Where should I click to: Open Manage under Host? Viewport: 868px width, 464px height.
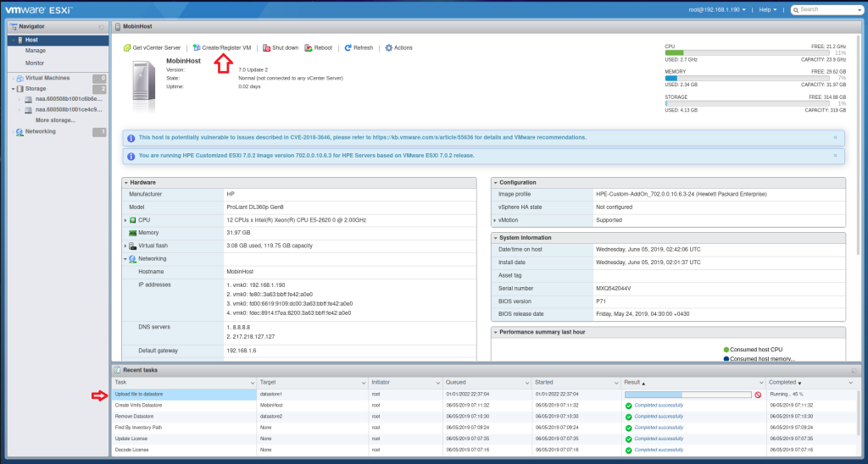(x=36, y=51)
